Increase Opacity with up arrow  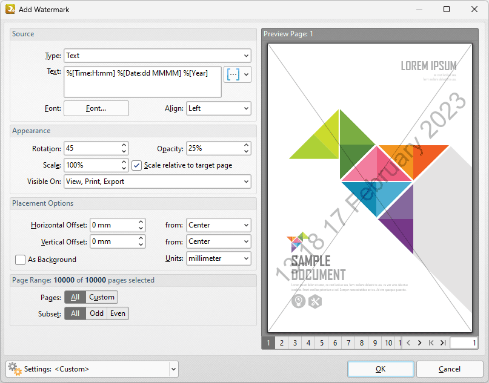pos(247,145)
